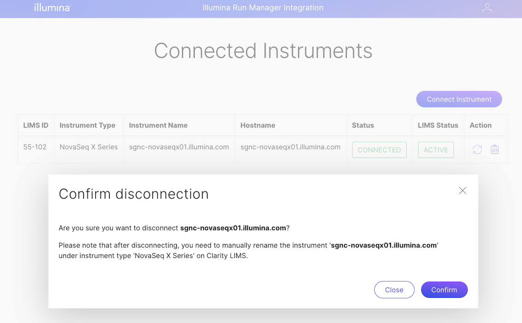Select LIMS ID cell 55-102

click(x=35, y=147)
